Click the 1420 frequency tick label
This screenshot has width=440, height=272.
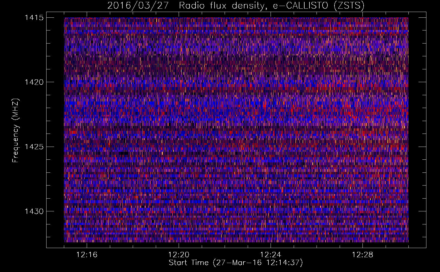click(34, 82)
